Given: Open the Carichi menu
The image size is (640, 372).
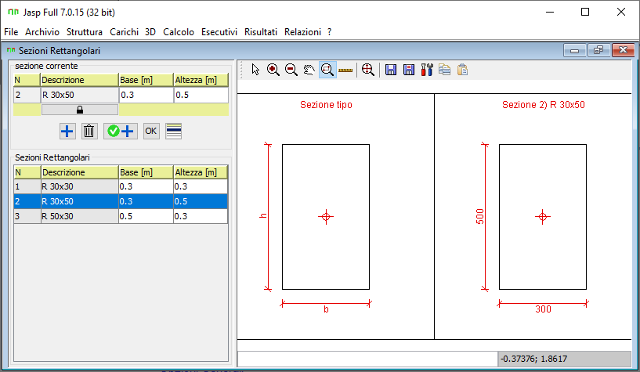Looking at the screenshot, I should point(124,32).
